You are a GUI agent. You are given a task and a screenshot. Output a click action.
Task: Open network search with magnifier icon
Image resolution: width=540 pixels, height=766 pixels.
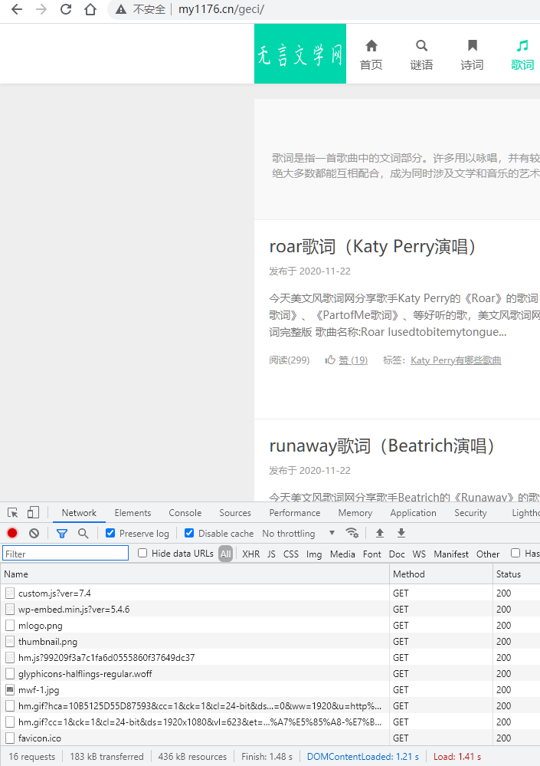(x=83, y=533)
